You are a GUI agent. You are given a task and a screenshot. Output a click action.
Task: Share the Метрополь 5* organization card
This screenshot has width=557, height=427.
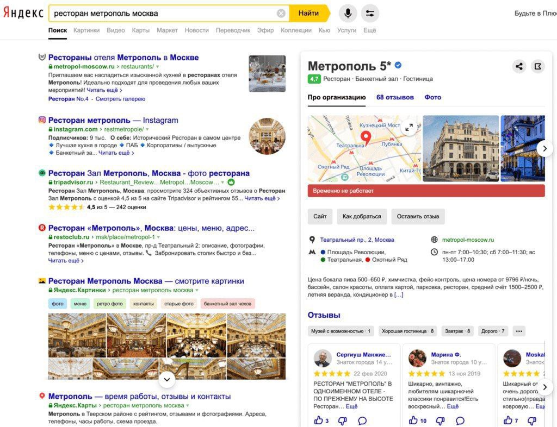tap(519, 66)
